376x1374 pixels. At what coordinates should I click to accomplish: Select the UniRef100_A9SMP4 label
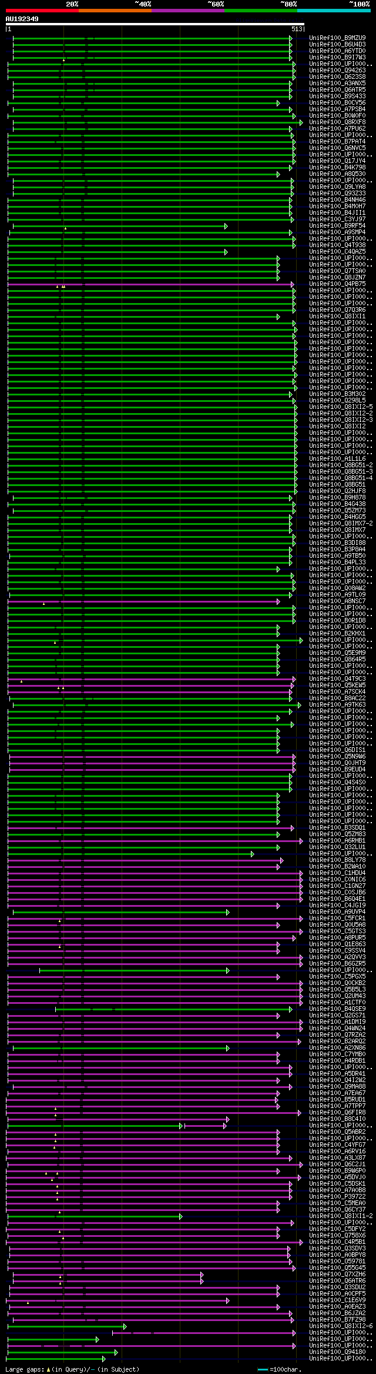pyautogui.click(x=337, y=232)
